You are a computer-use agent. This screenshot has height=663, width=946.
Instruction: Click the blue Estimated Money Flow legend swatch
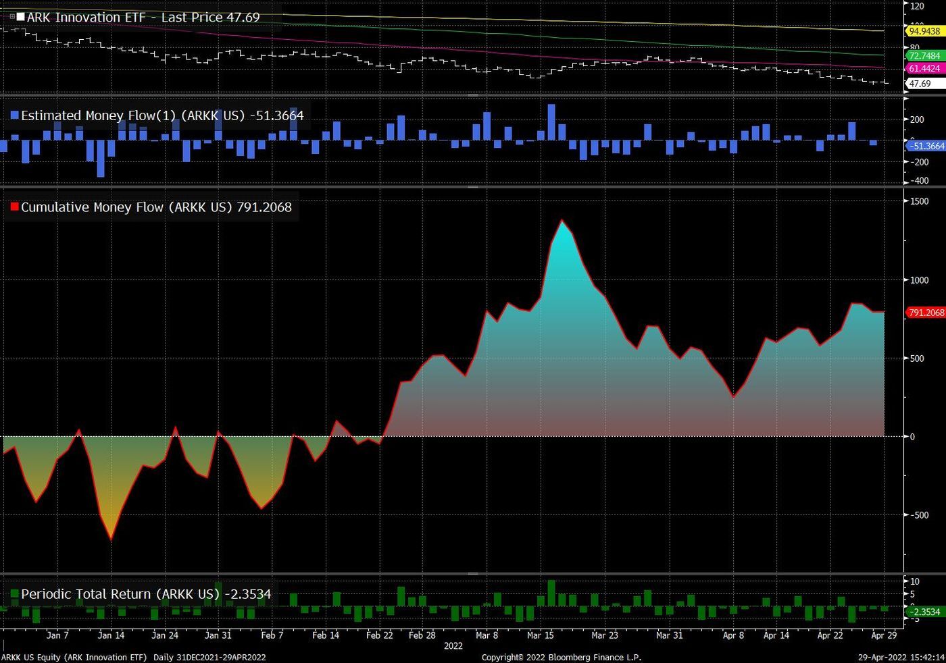click(x=14, y=115)
